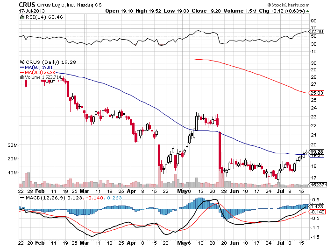Click the MA(50) 19.01 legend text
This screenshot has height=247, width=327.
coord(39,68)
